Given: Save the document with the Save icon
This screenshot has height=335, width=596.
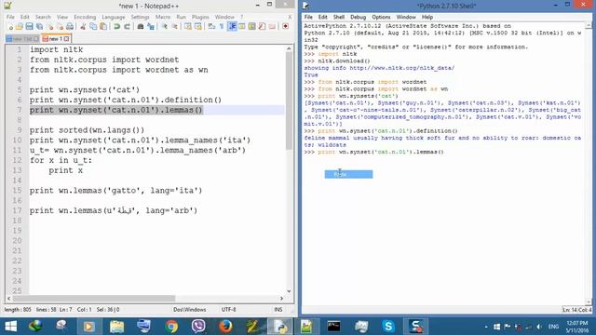Looking at the screenshot, I should [29, 26].
